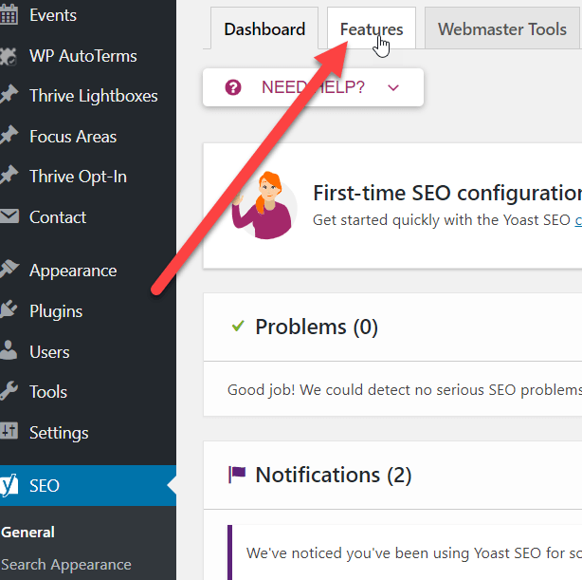Open the Thrive Opt-In menu item
582x580 pixels.
[x=78, y=177]
